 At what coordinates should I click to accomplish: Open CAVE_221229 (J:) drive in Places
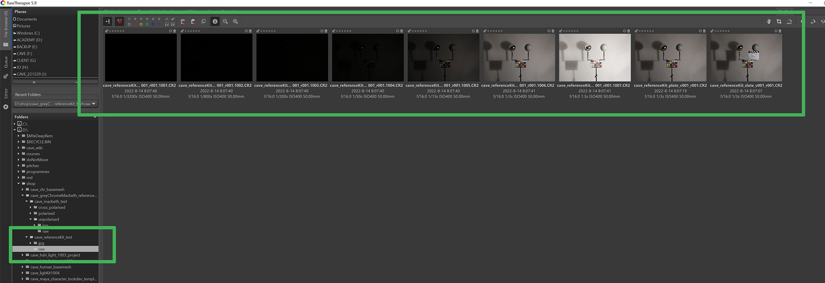click(x=30, y=74)
